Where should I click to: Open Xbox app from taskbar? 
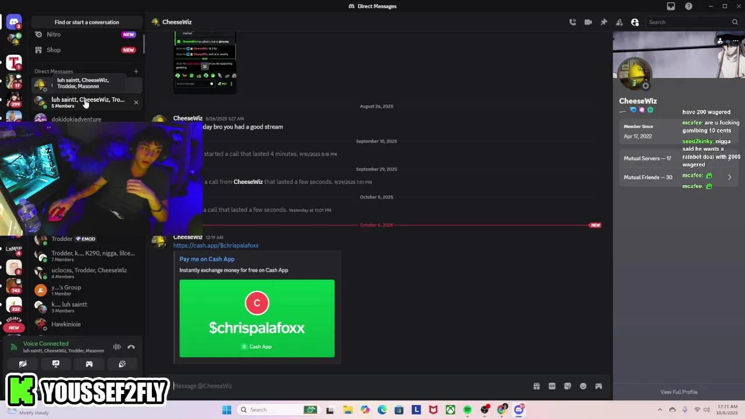[450, 410]
